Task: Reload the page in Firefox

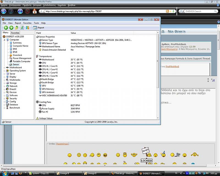Action: pos(20,11)
